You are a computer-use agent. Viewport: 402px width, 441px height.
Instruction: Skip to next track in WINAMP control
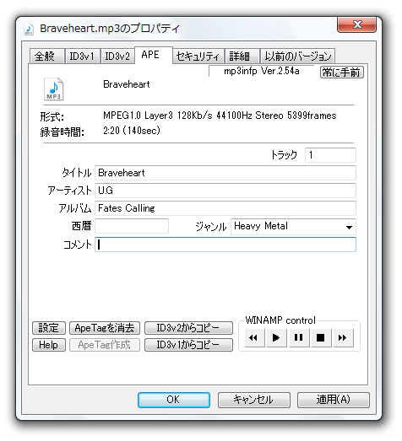(343, 337)
